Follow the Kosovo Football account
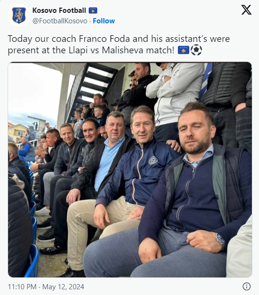 (x=104, y=21)
